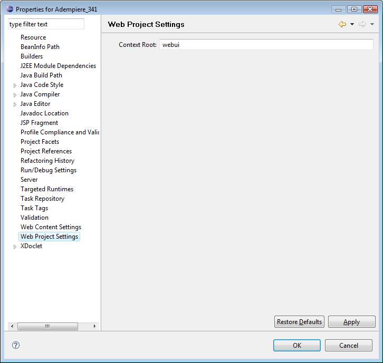
Task: Select Profile Compliance and Validation item
Action: pos(60,132)
